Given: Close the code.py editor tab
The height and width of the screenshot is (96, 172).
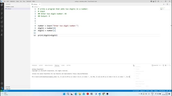Looking at the screenshot, I should pos(40,4).
